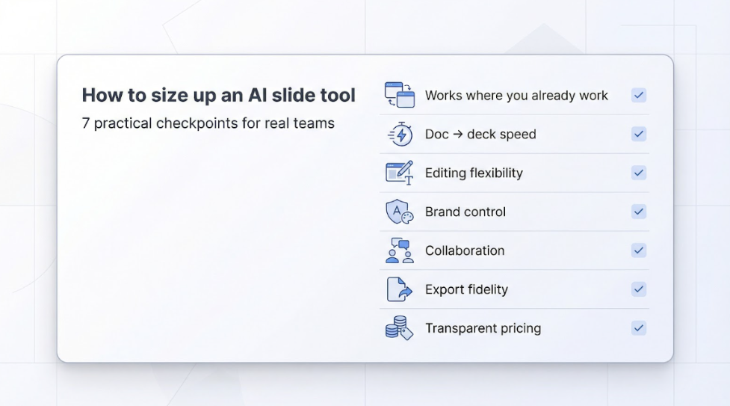Uncheck the Doc to deck speed checkbox
This screenshot has height=406, width=730.
[639, 134]
